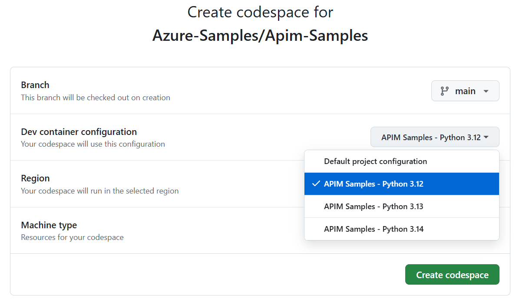Click the 'Create codespace for' heading

tap(260, 13)
